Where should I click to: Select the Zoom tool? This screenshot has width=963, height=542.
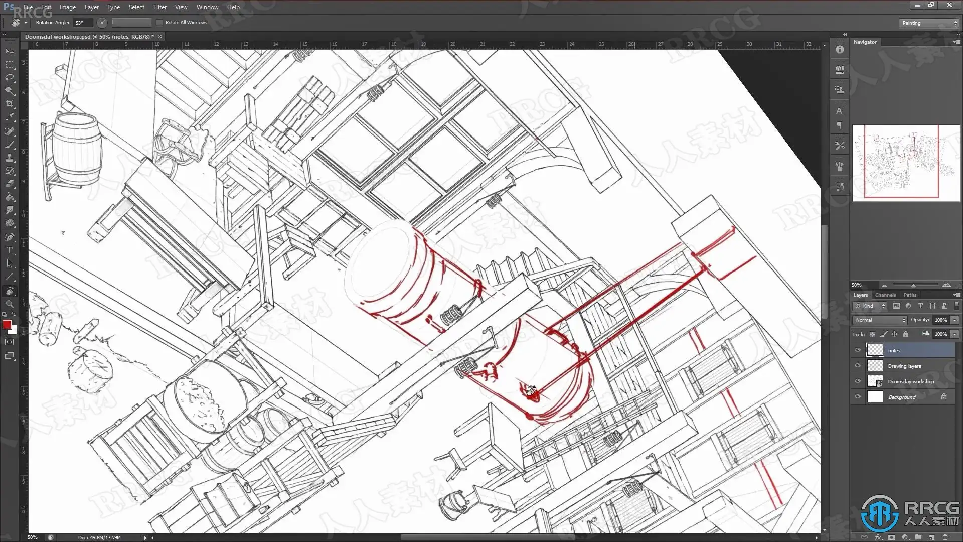click(10, 304)
